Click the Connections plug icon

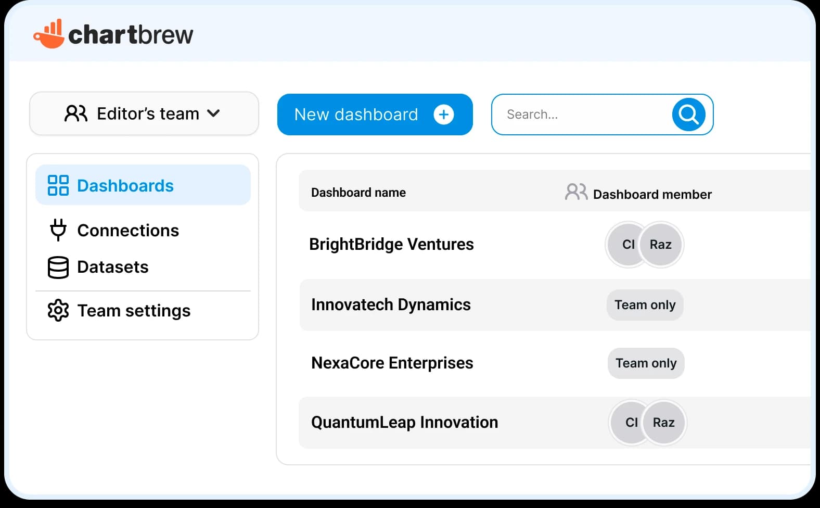58,230
